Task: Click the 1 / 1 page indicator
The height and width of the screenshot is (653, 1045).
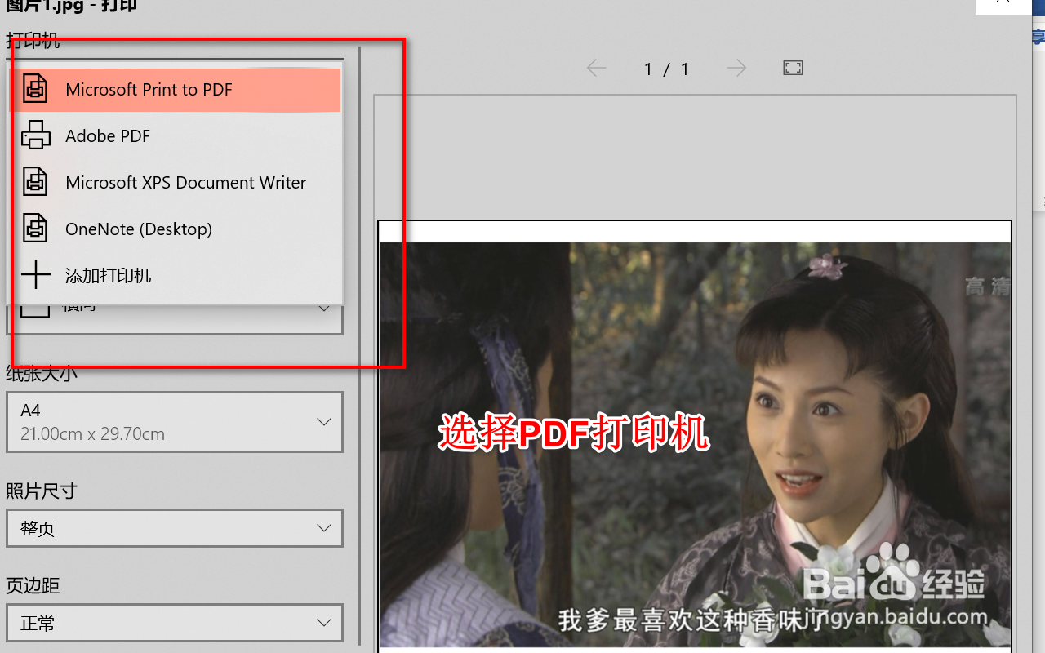Action: [666, 69]
